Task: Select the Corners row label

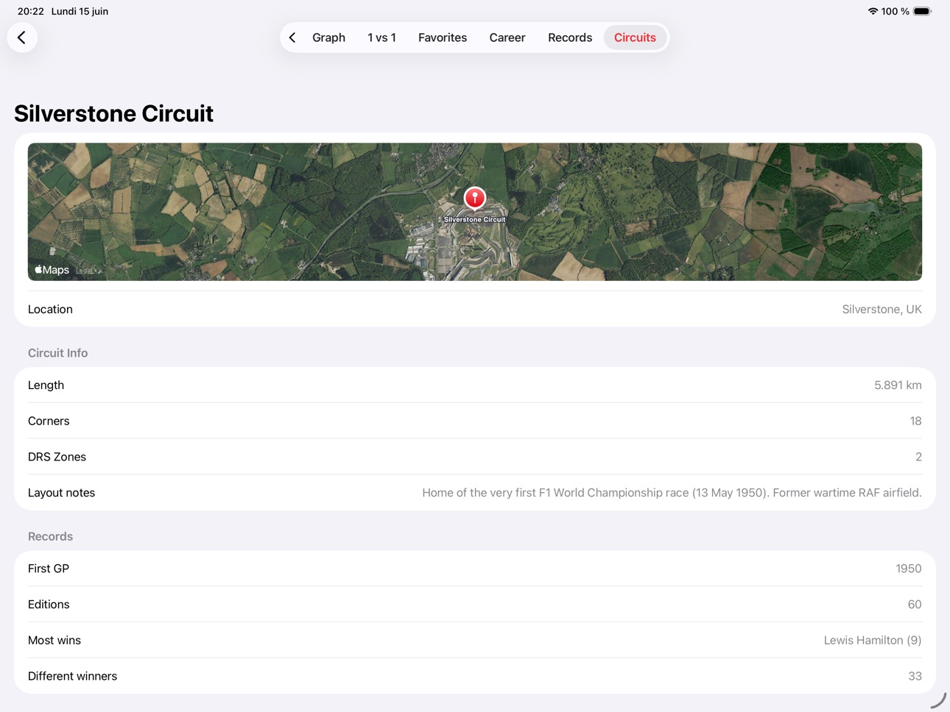Action: 49,421
